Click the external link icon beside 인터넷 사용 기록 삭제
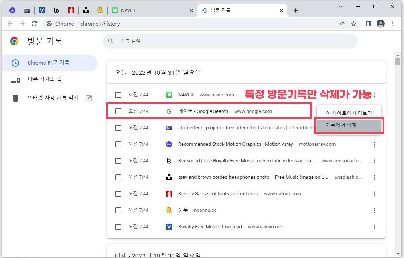The height and width of the screenshot is (258, 404). 89,98
